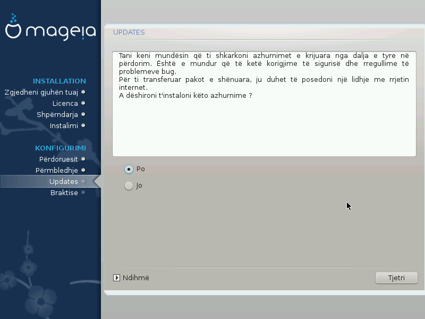Viewport: 425px width, 319px height.
Task: Click the bullet next to Përmbledhje
Action: click(83, 170)
